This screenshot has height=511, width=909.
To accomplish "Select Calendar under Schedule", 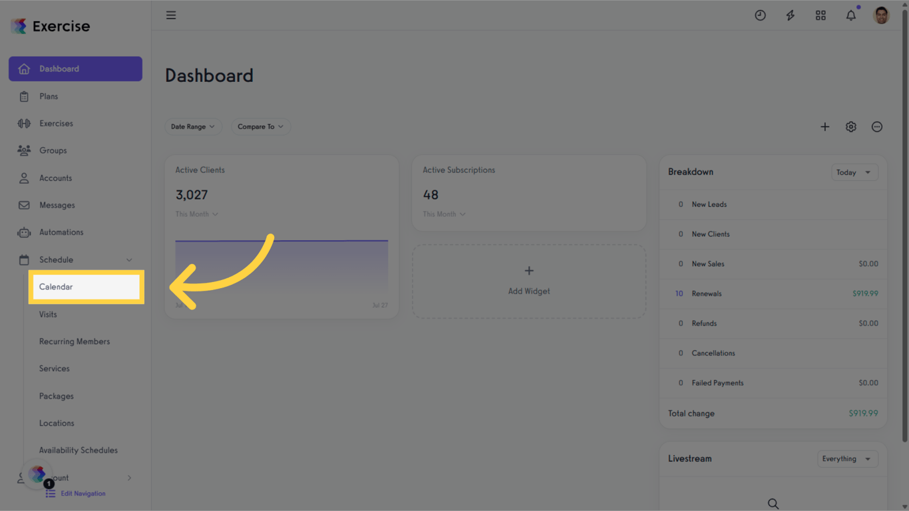I will point(57,287).
